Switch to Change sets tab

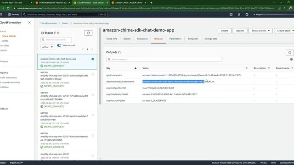[211, 38]
